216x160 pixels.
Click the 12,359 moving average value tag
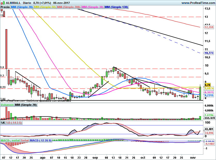point(209,27)
